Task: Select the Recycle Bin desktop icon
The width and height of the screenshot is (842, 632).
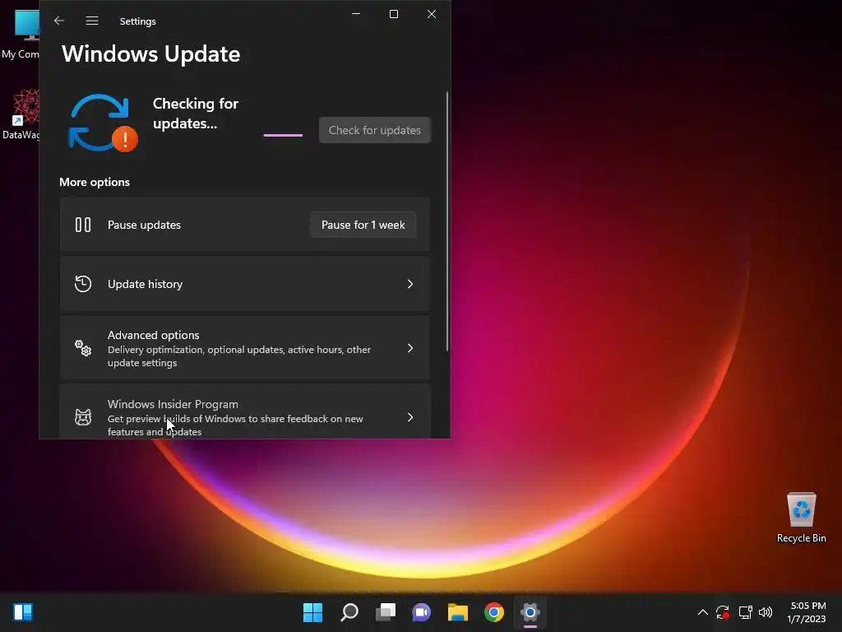Action: (x=801, y=517)
